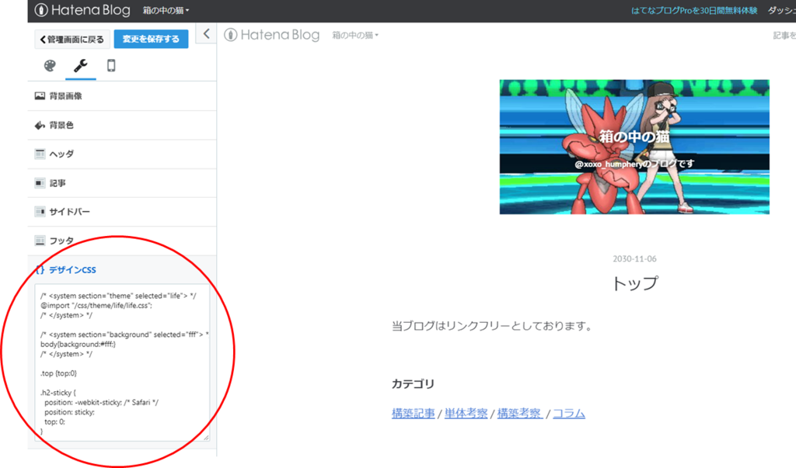Expand the フッタ section
Image resolution: width=796 pixels, height=468 pixels.
pyautogui.click(x=122, y=241)
